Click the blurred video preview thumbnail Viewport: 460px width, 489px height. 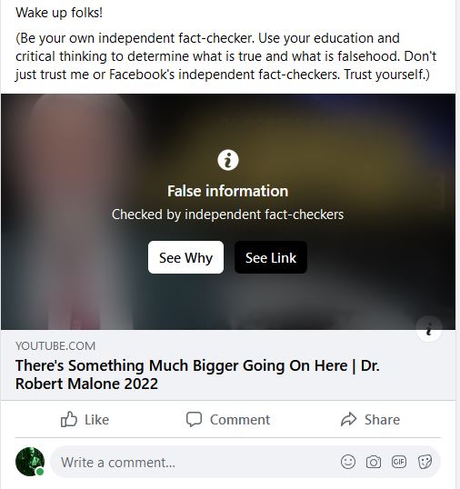(228, 212)
